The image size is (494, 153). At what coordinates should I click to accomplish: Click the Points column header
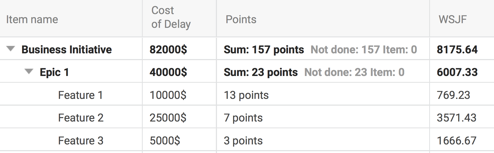pos(241,20)
